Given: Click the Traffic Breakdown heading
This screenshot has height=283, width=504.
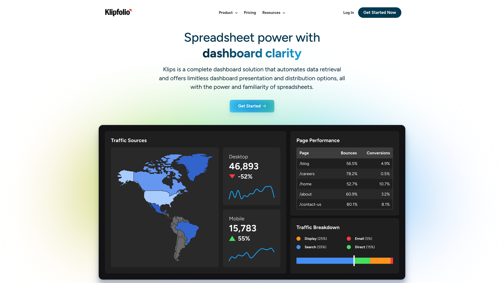Looking at the screenshot, I should click(x=318, y=227).
